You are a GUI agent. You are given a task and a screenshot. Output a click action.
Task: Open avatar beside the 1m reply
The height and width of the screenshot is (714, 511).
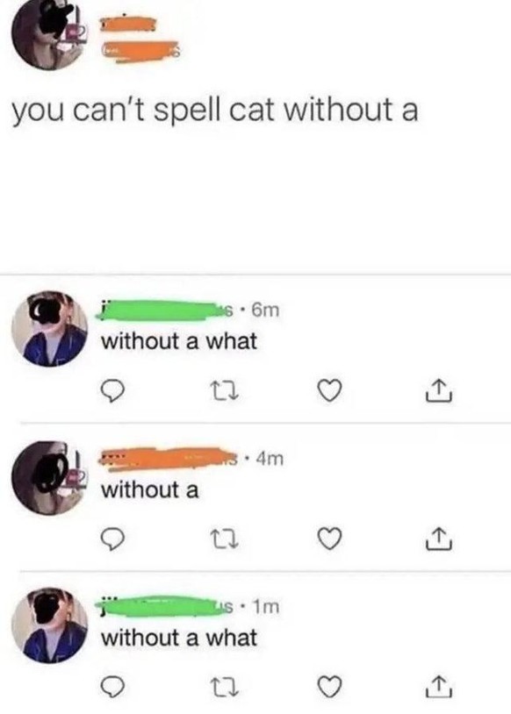coord(49,625)
